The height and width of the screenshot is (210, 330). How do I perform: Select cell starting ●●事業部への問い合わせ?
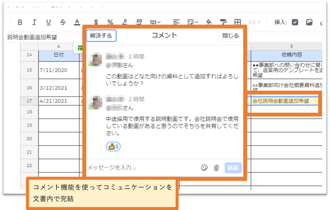(286, 70)
